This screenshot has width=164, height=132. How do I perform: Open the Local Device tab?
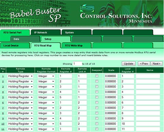pyautogui.click(x=15, y=46)
